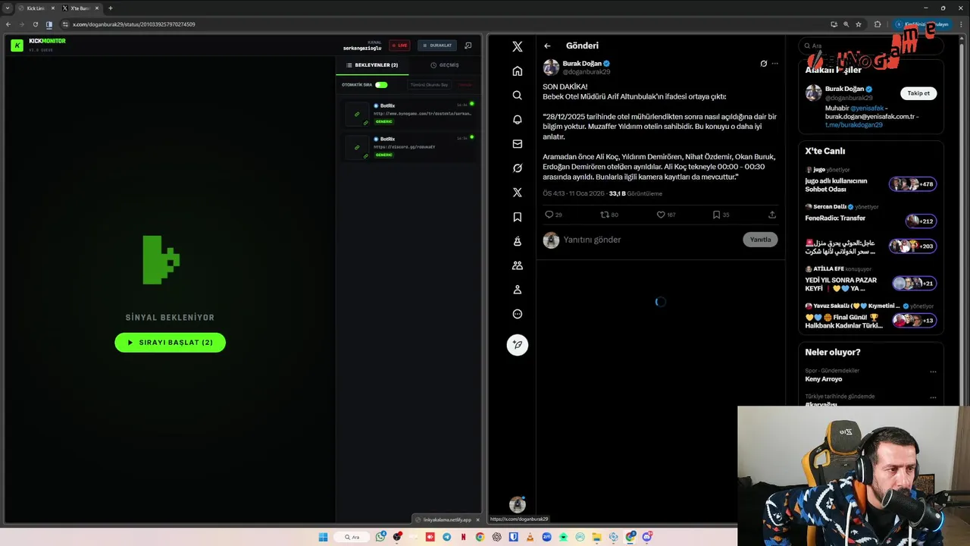The width and height of the screenshot is (970, 546).
Task: Launch VLC from taskbar
Action: pyautogui.click(x=530, y=537)
